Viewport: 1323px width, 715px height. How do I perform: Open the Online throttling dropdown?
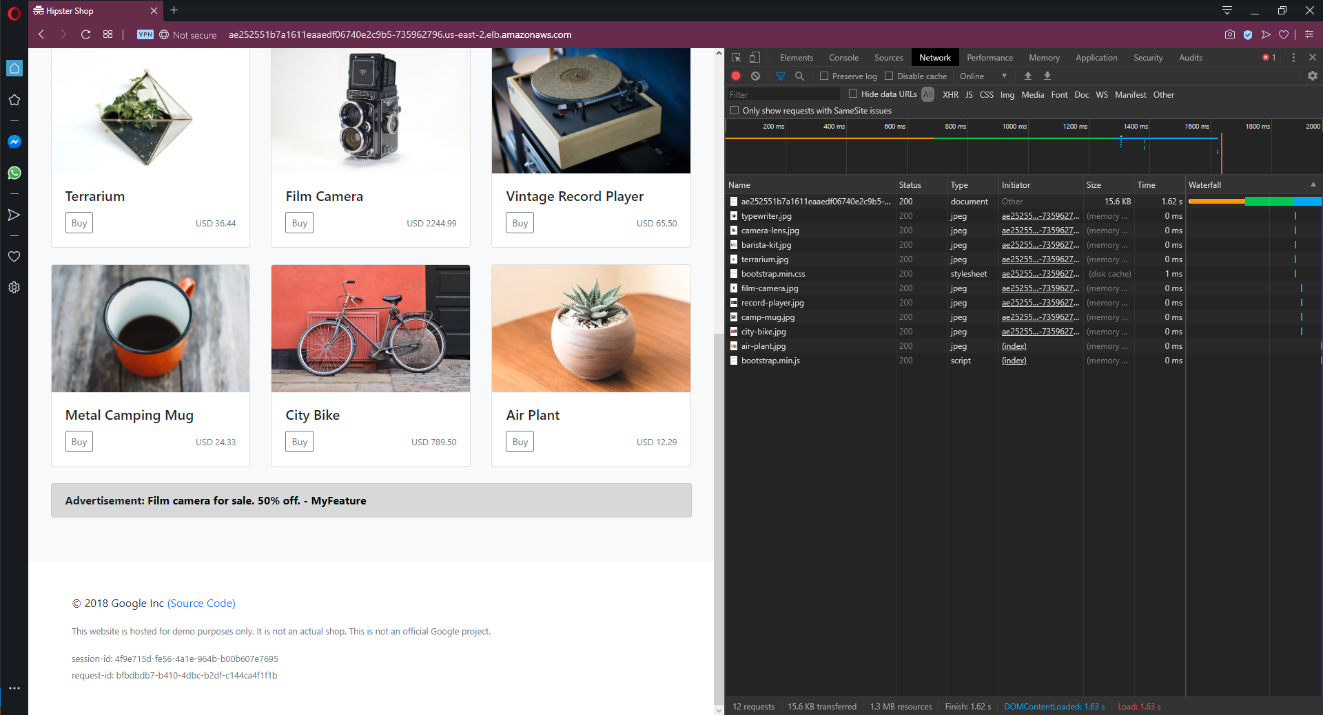[x=983, y=76]
